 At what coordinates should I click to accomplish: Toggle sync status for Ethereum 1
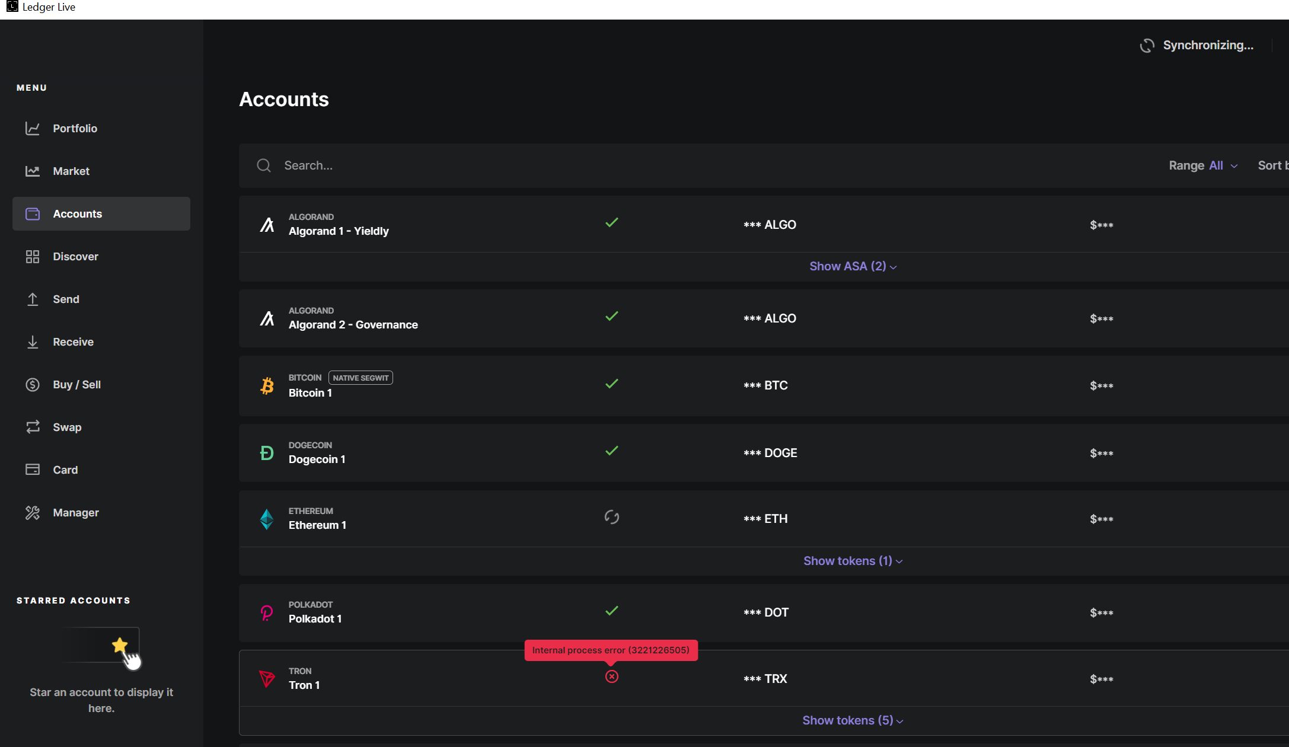pyautogui.click(x=612, y=518)
